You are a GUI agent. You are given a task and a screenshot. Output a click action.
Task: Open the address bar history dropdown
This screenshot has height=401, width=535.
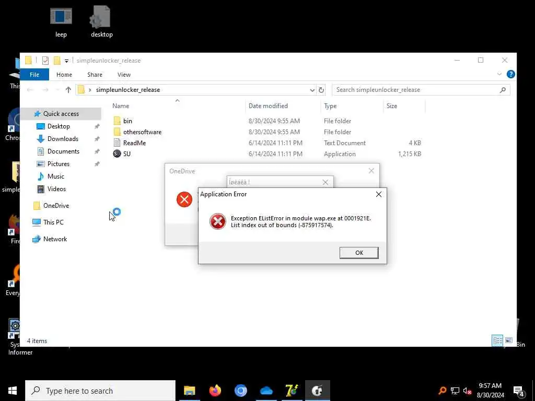click(312, 90)
